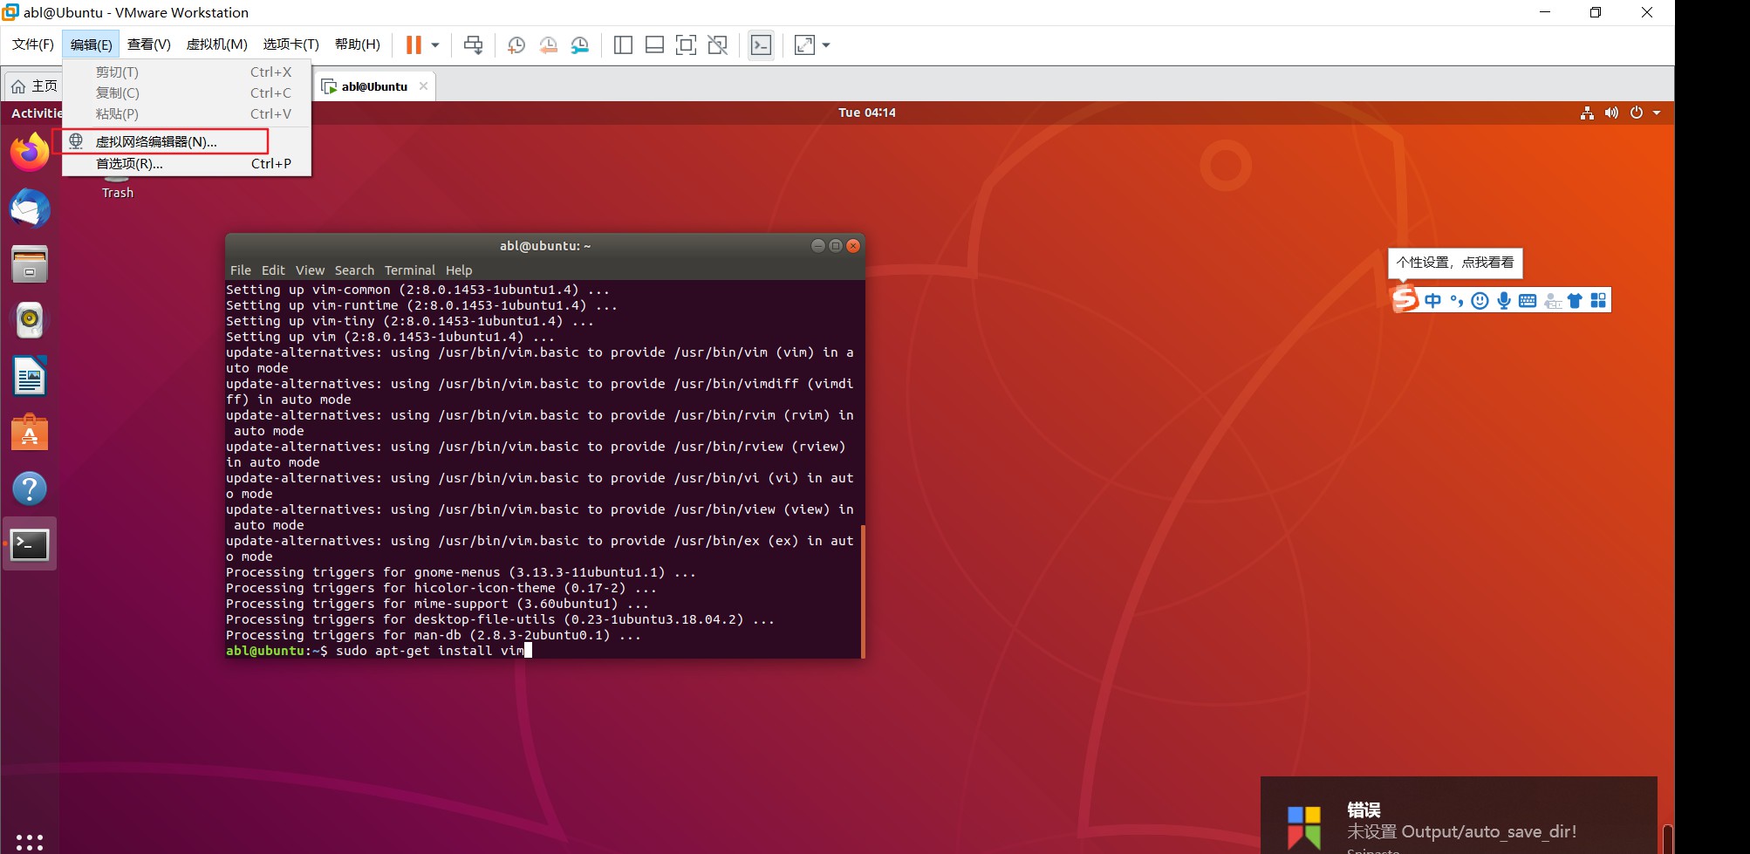Open the Terminal menu in terminal menubar
The width and height of the screenshot is (1750, 854).
(410, 270)
